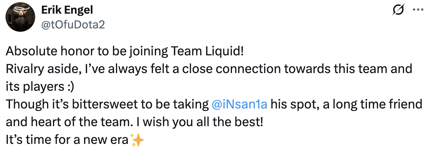This screenshot has height=152, width=429.
Task: Open Erik Engel's profile picture
Action: [x=20, y=18]
